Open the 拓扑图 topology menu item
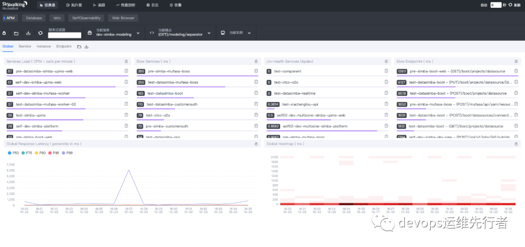This screenshot has width=525, height=247. point(74,5)
